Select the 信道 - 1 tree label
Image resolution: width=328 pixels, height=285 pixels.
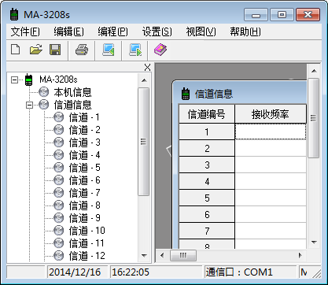pyautogui.click(x=84, y=117)
